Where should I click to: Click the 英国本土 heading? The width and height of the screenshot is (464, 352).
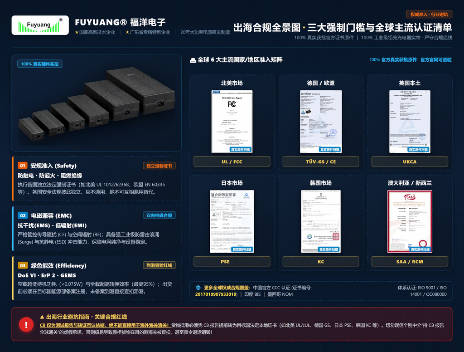410,83
